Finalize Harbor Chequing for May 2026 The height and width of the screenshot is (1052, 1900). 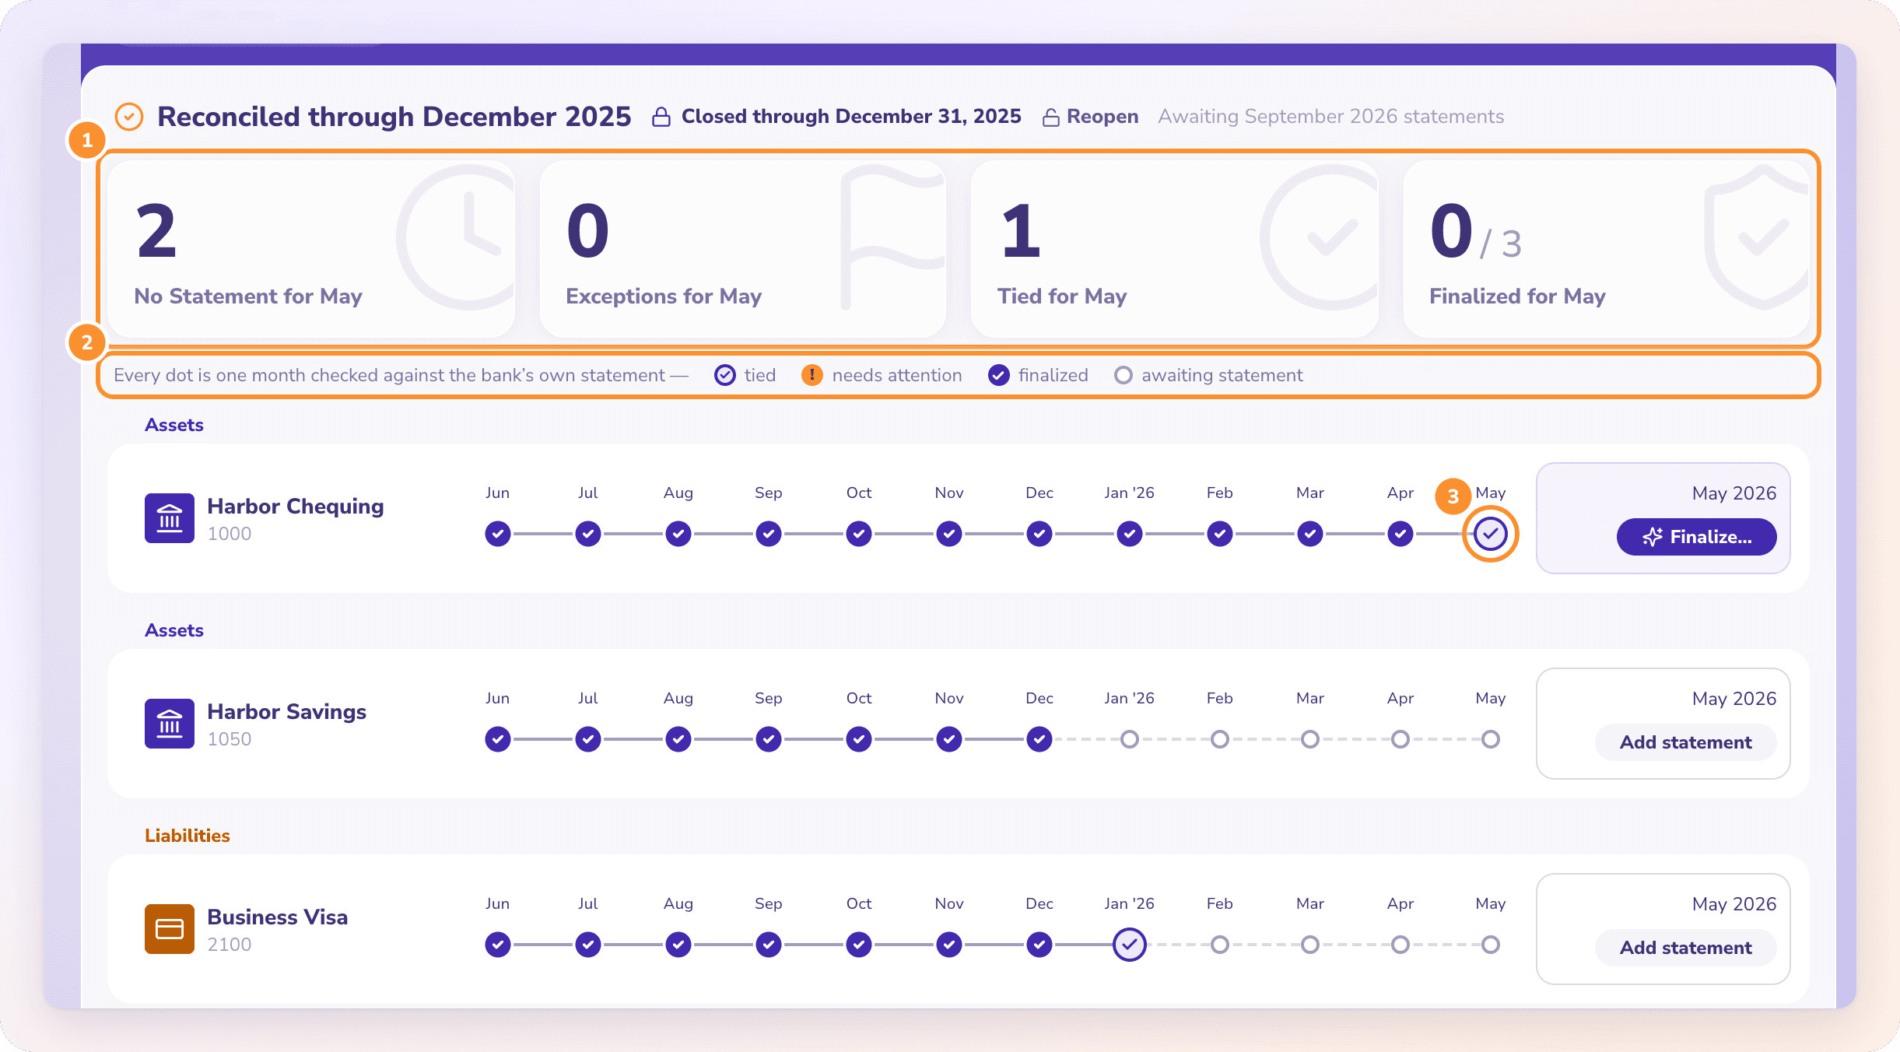1696,537
